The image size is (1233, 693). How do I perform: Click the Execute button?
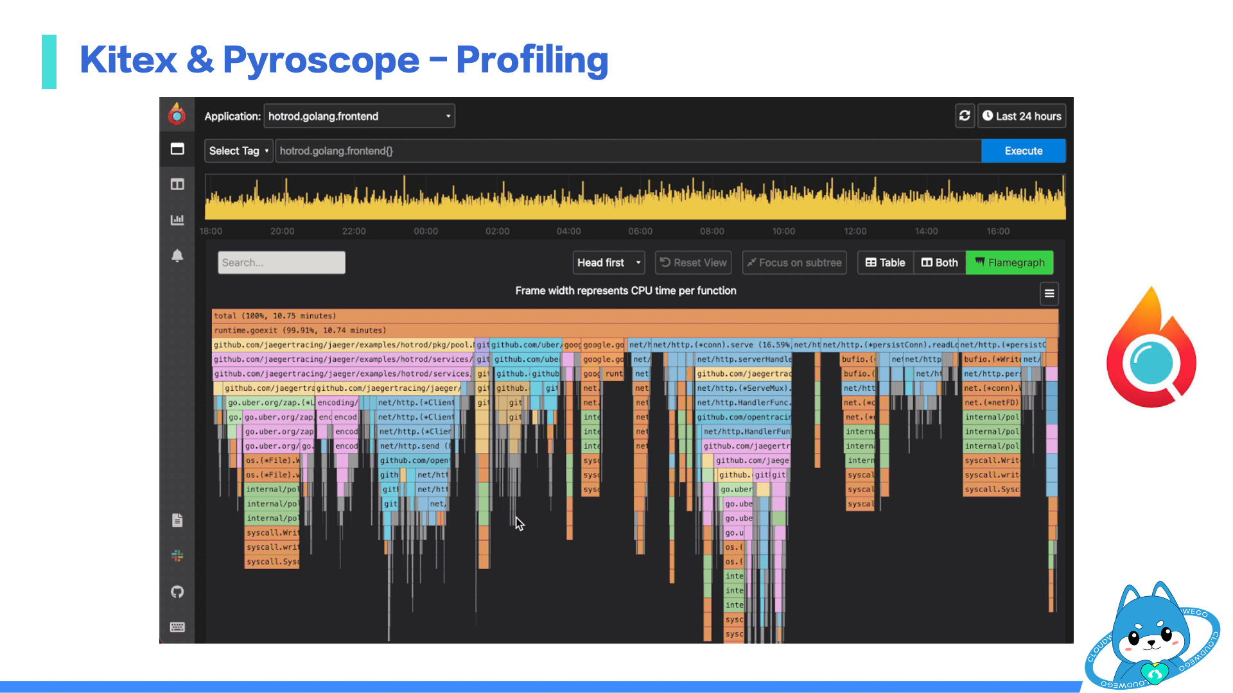click(1023, 151)
